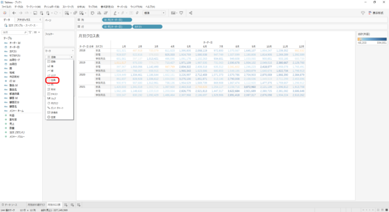389x212 pixels.
Task: Click the Sort descending icon
Action: coord(106,13)
